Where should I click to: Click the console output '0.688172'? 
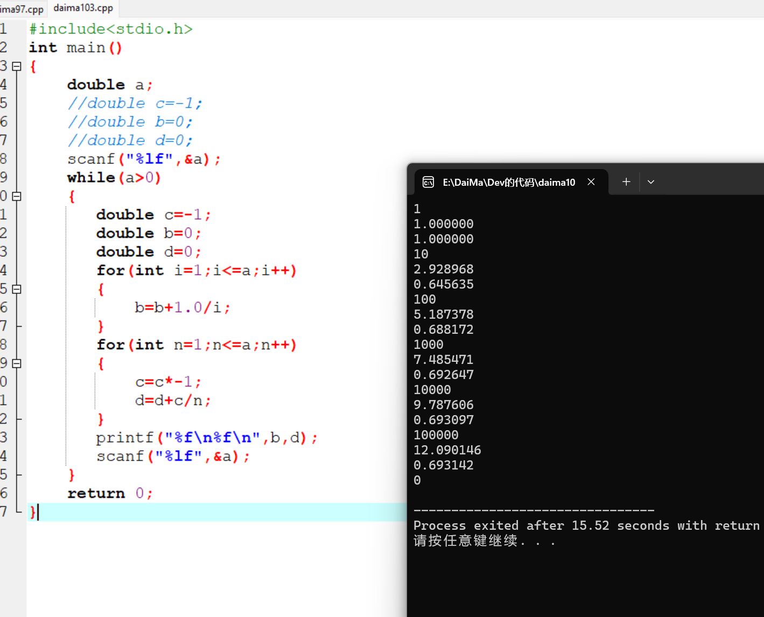pyautogui.click(x=444, y=329)
